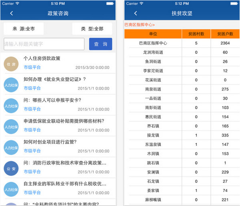Click household count 2364
Screen dimensions: 240x206
(225, 43)
